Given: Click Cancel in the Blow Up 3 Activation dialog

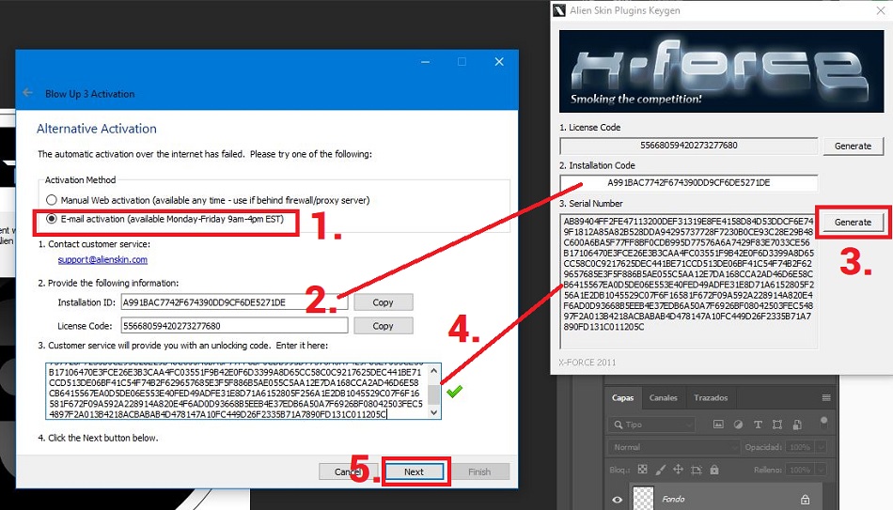Looking at the screenshot, I should pos(348,471).
